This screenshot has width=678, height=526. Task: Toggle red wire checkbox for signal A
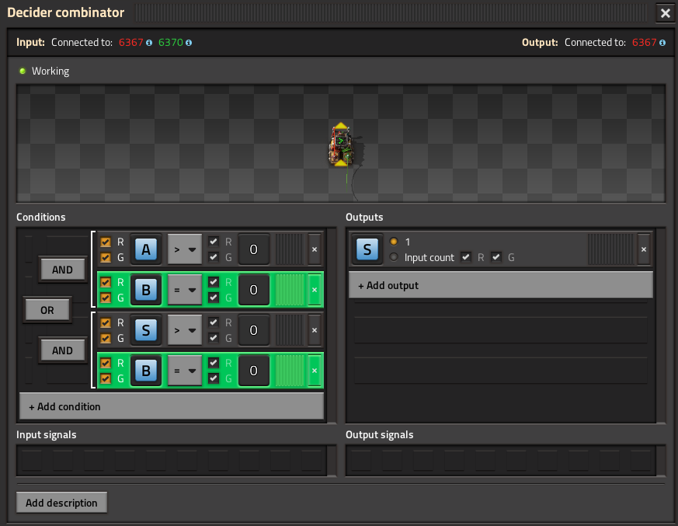106,242
